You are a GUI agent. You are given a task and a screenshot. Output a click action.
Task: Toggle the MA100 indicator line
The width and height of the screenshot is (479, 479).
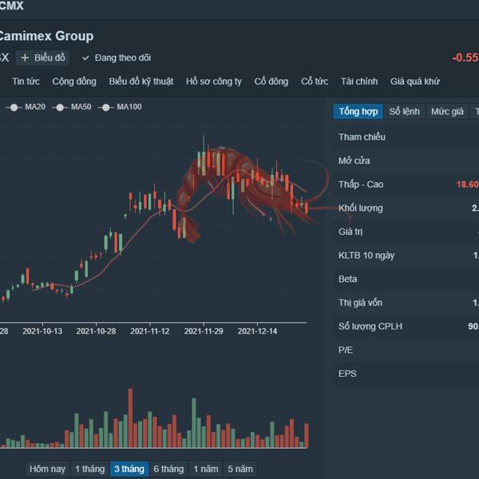click(x=120, y=107)
